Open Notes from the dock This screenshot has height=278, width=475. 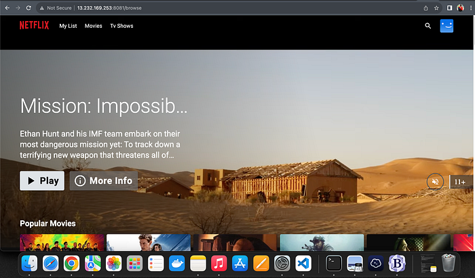click(x=198, y=263)
